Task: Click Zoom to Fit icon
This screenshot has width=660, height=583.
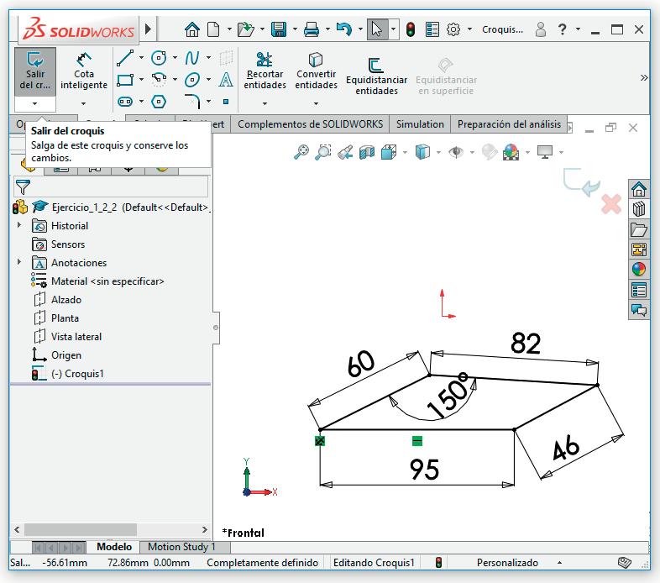Action: coord(301,152)
